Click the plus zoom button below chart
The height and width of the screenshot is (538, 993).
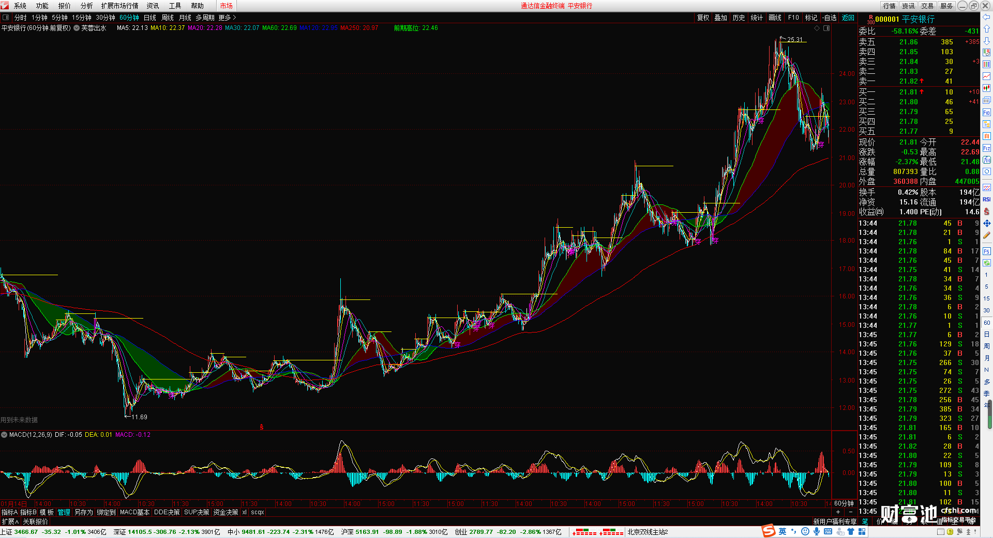pos(838,512)
